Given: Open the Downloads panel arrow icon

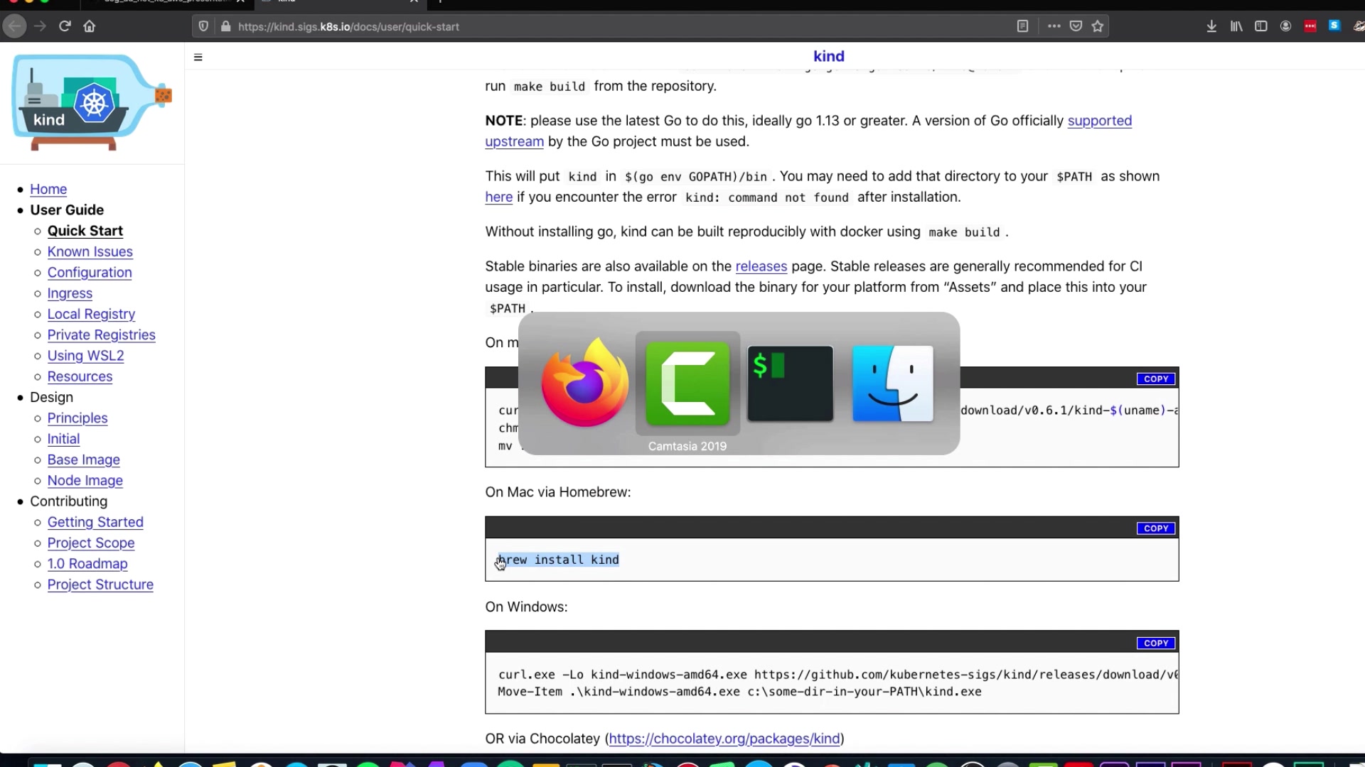Looking at the screenshot, I should 1211,26.
